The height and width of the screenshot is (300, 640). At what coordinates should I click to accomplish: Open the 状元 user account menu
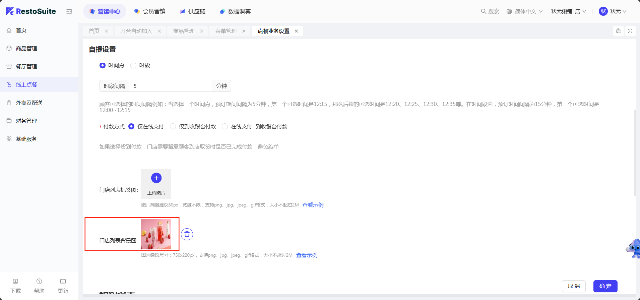[x=613, y=11]
